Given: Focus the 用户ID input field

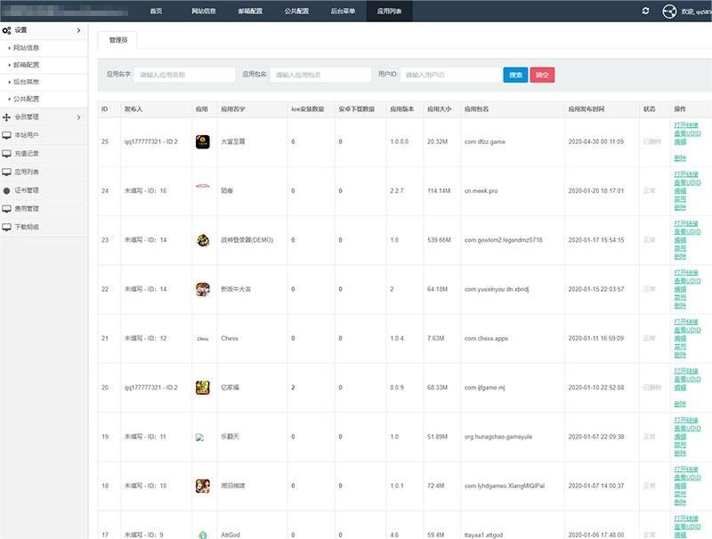Looking at the screenshot, I should coord(449,76).
